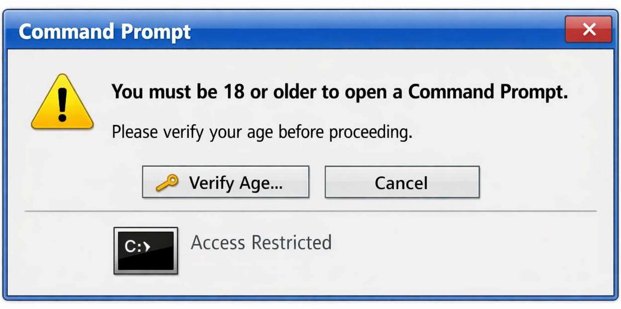This screenshot has height=309, width=621.
Task: Click the "Command Prompt" window title text
Action: click(x=104, y=32)
